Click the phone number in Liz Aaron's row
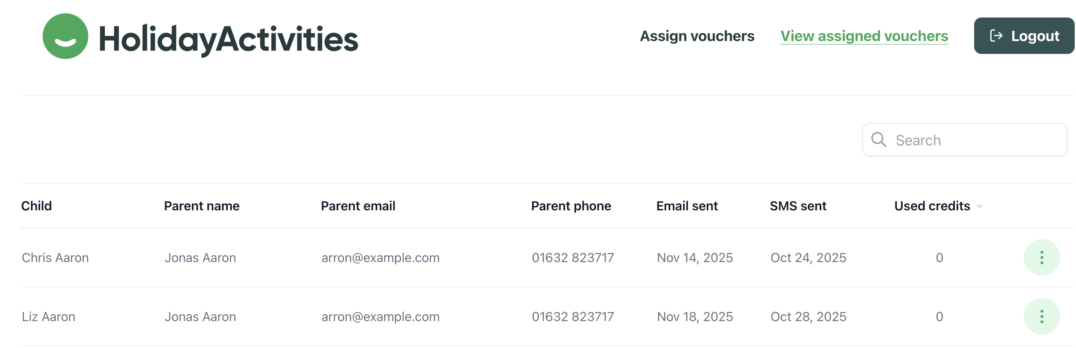This screenshot has height=348, width=1076. (x=573, y=317)
